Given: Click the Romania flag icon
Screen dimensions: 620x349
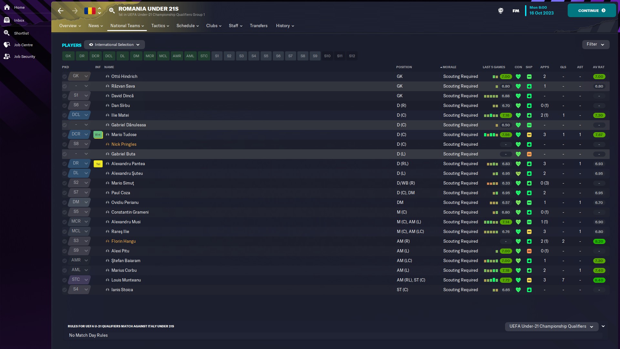Looking at the screenshot, I should (x=90, y=11).
